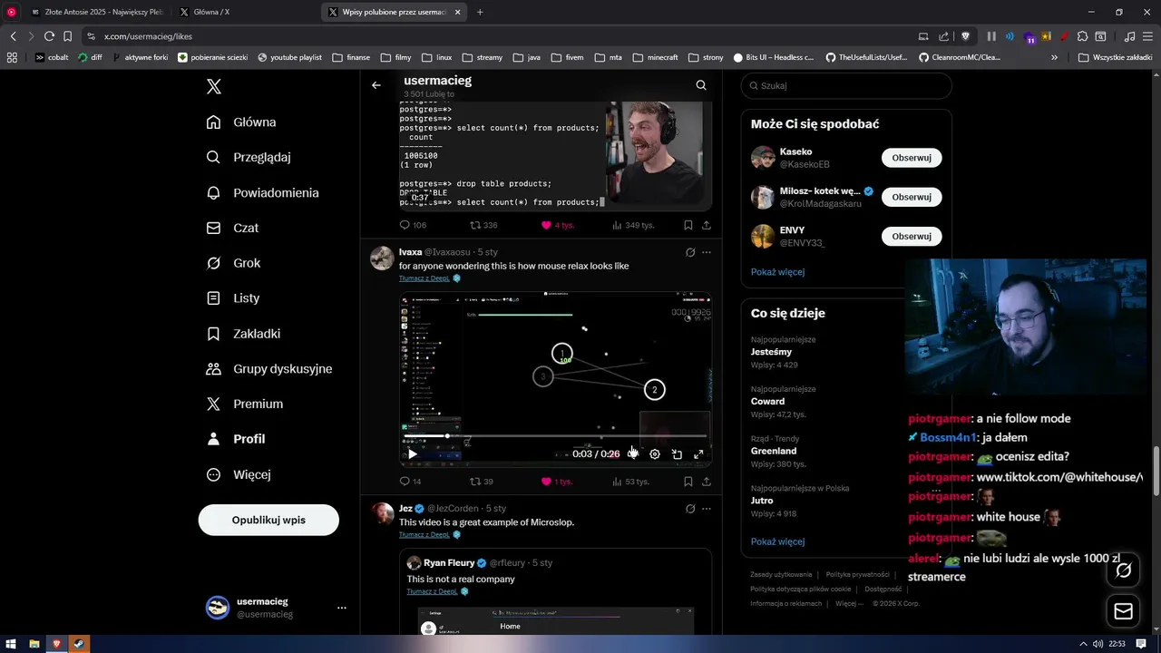Open browser extensions puzzle icon
The image size is (1161, 653).
tap(1083, 36)
